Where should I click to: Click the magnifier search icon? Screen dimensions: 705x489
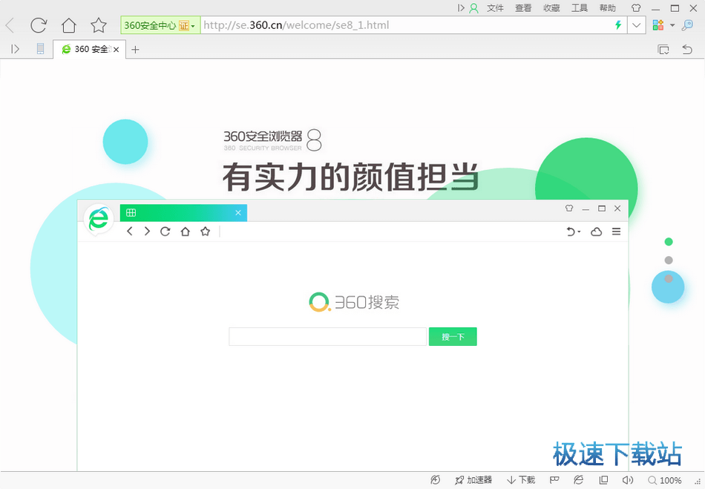(x=687, y=25)
